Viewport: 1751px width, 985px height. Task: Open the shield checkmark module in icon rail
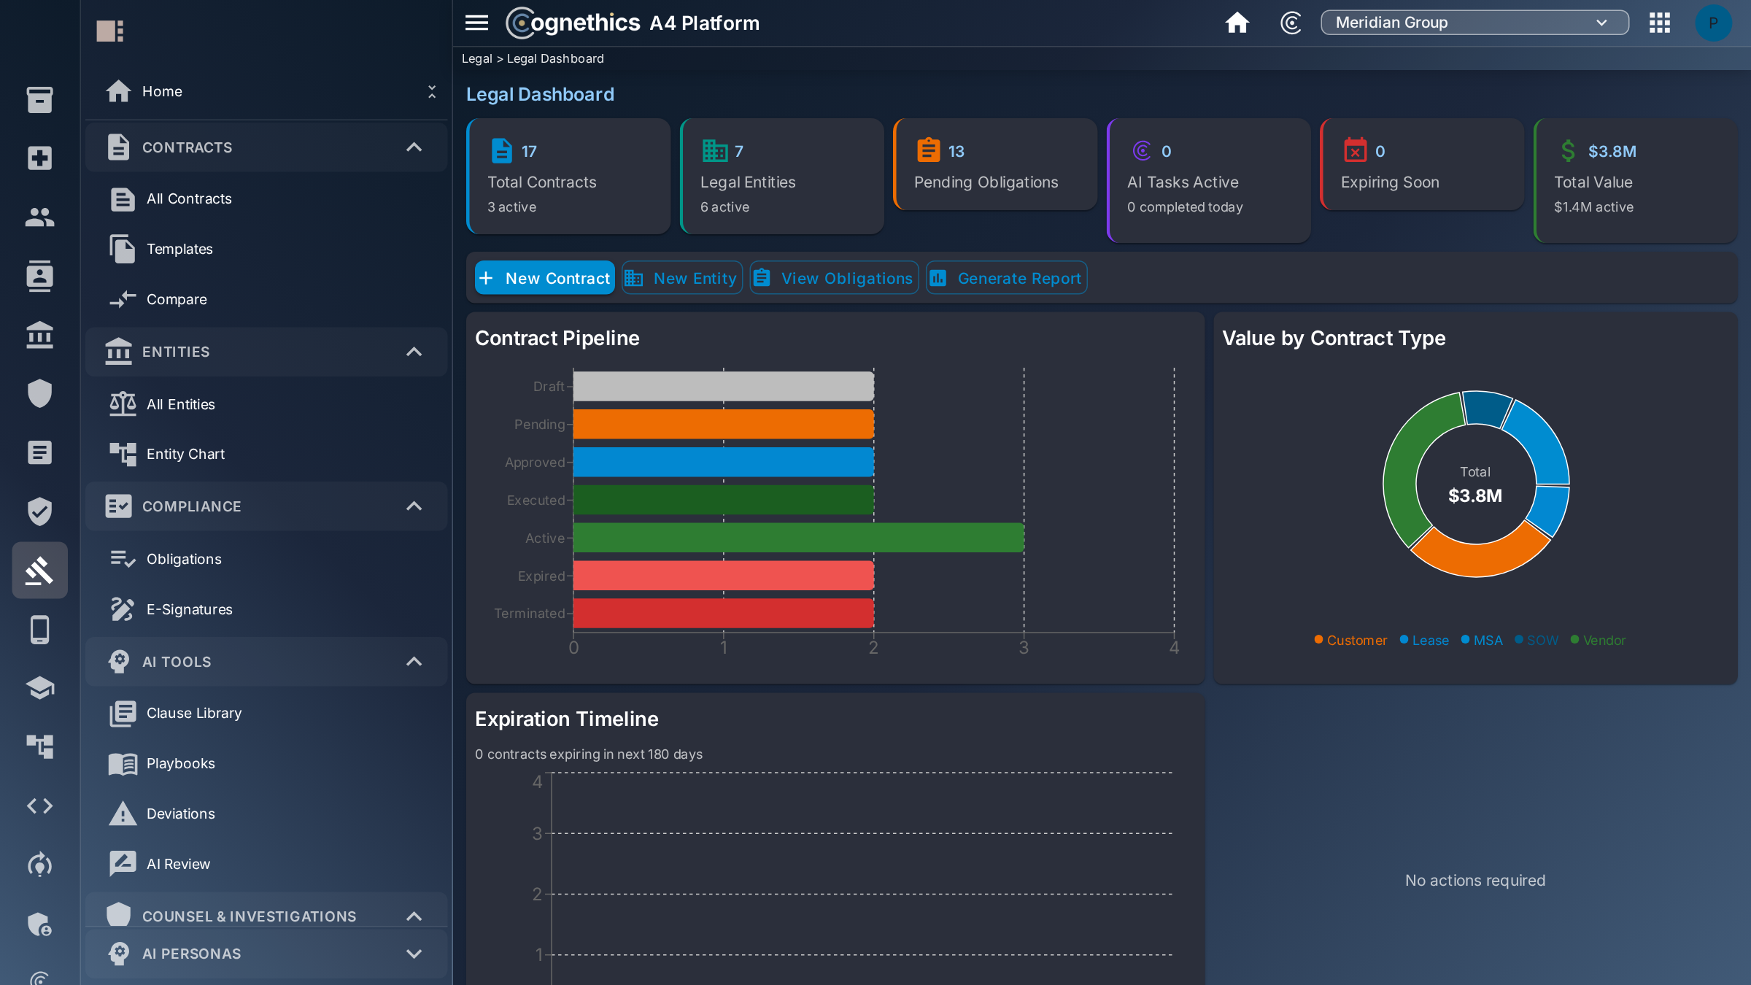39,511
